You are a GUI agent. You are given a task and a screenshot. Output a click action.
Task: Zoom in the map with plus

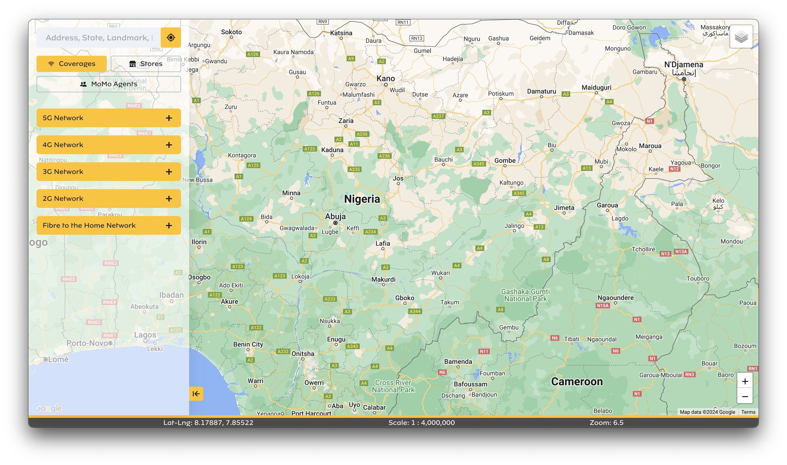point(745,381)
